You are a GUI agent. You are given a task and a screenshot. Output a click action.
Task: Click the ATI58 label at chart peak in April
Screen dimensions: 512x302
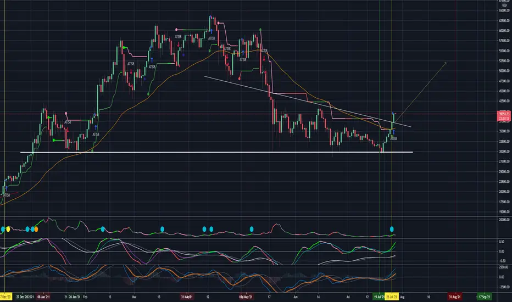212,38
